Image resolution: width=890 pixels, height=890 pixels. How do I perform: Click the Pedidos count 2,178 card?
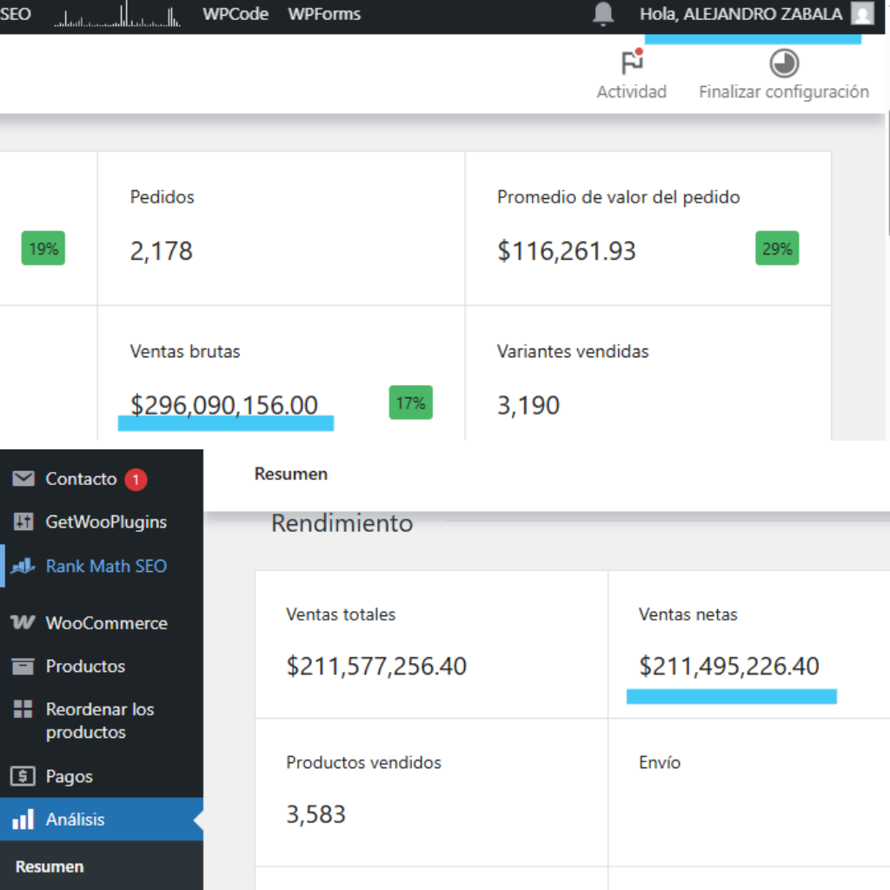click(x=281, y=228)
